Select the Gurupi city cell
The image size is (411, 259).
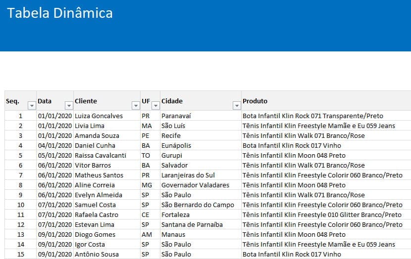(x=201, y=155)
